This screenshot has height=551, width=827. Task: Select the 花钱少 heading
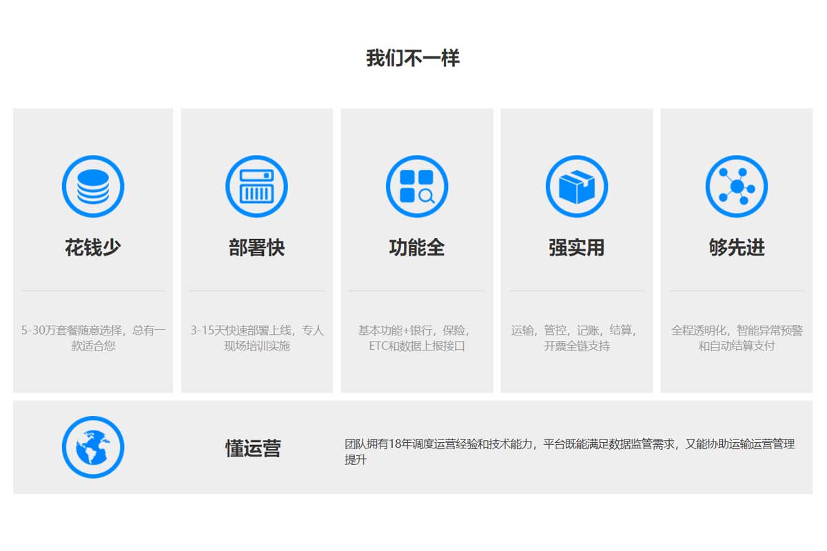tap(93, 247)
